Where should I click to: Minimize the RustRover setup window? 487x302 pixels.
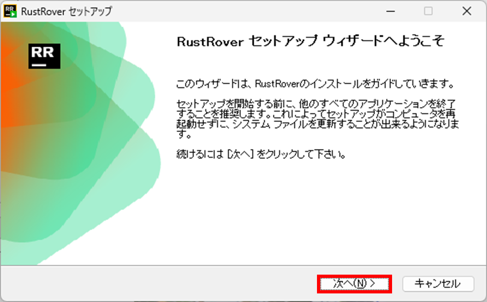click(x=390, y=11)
